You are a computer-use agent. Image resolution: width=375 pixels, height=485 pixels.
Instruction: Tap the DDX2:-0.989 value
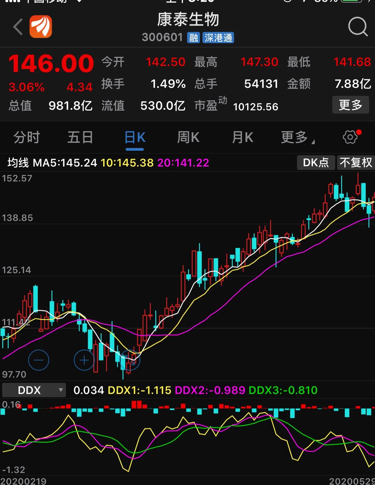point(210,390)
